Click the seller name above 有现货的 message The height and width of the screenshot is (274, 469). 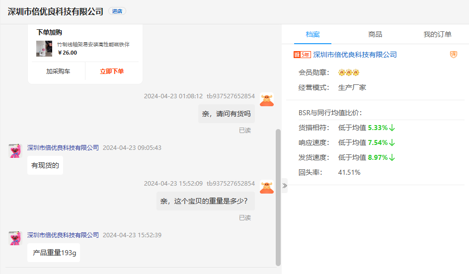63,148
